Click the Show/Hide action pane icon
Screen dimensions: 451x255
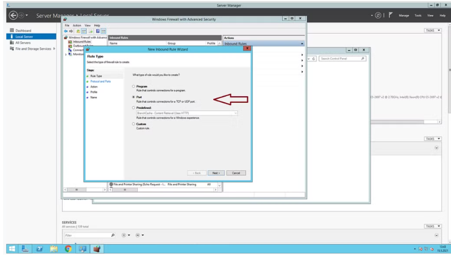tap(104, 31)
